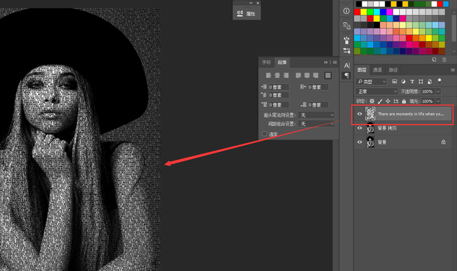This screenshot has height=271, width=457.
Task: Switch to the 字符 tab
Action: (266, 62)
